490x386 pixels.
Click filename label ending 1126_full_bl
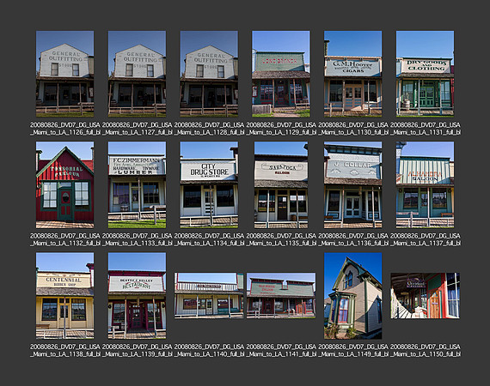pyautogui.click(x=65, y=129)
